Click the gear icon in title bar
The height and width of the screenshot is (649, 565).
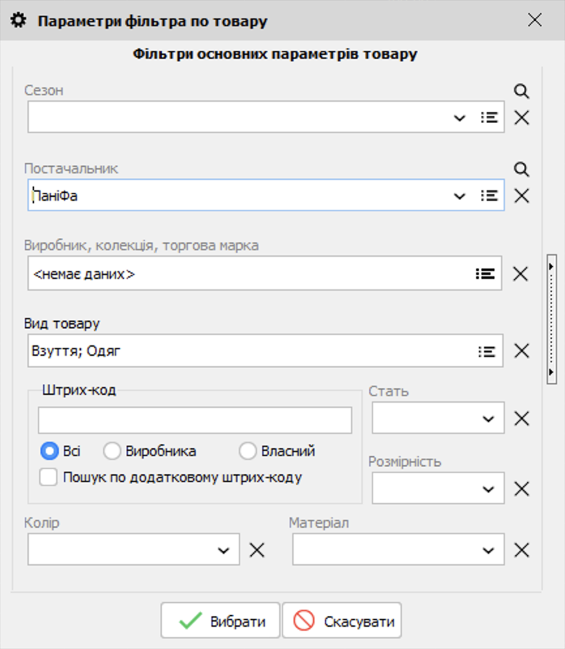click(18, 20)
